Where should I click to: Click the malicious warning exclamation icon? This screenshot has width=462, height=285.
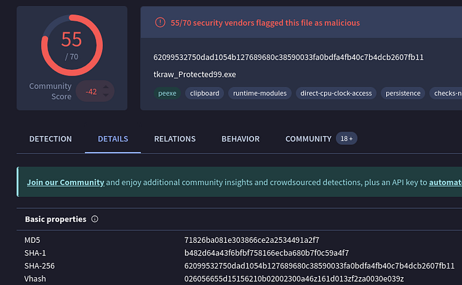[160, 22]
